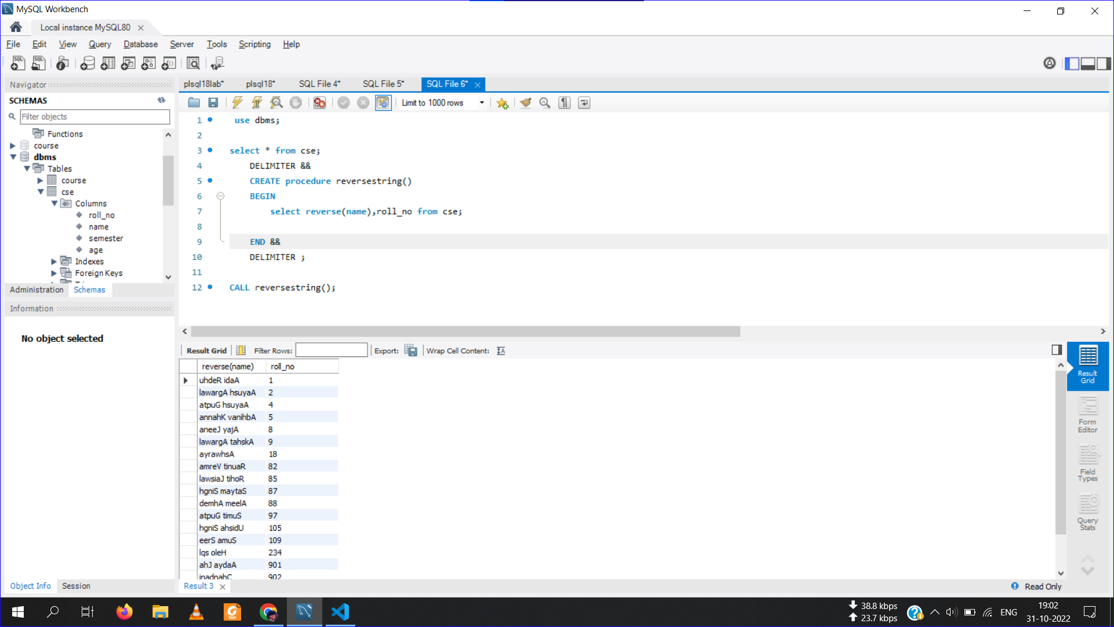The height and width of the screenshot is (627, 1114).
Task: Open the Scripting menu
Action: (x=254, y=44)
